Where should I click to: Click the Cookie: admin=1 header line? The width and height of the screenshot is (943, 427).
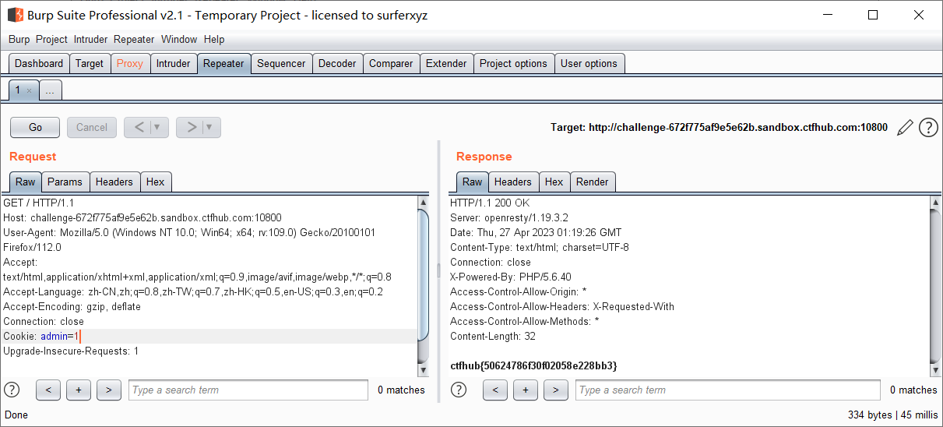[x=42, y=336]
